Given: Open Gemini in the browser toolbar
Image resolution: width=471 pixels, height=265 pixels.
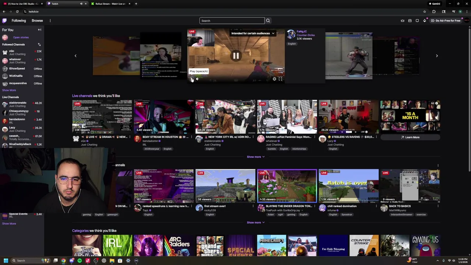Looking at the screenshot, I should [434, 4].
